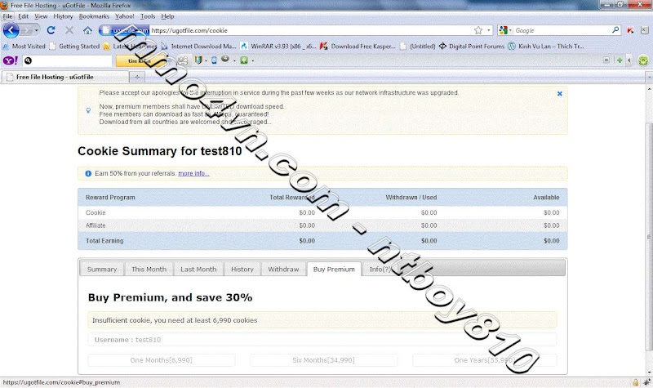Open the Kinh Vu Lan bookmark

click(x=545, y=47)
